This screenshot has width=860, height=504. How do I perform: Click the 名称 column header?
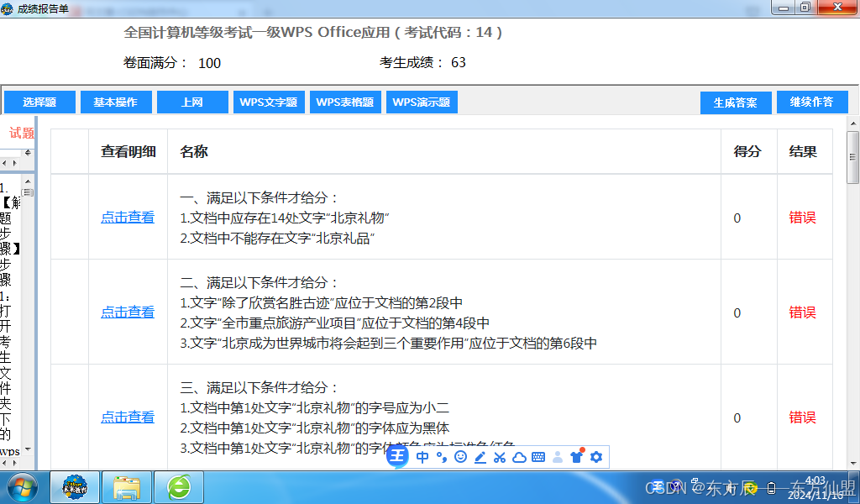click(x=194, y=151)
